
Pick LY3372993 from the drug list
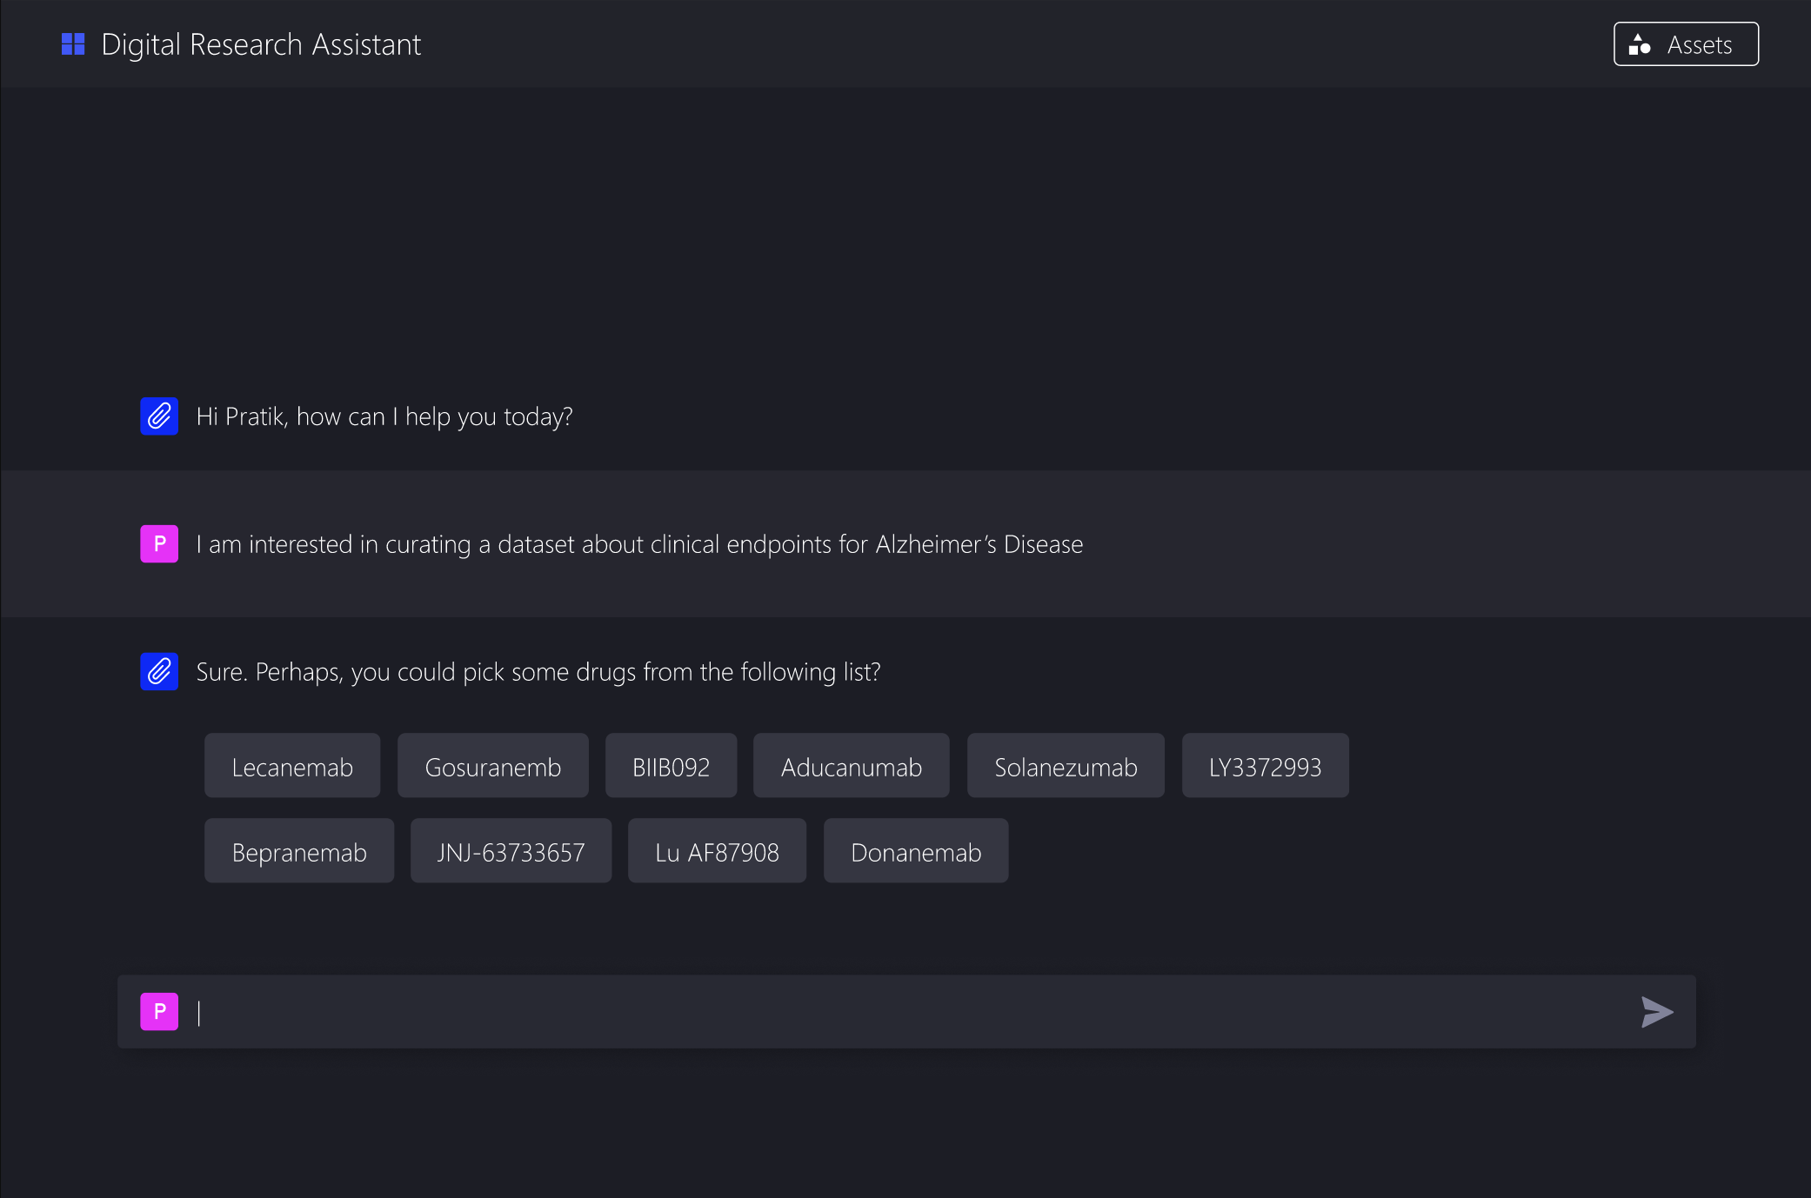pyautogui.click(x=1265, y=766)
